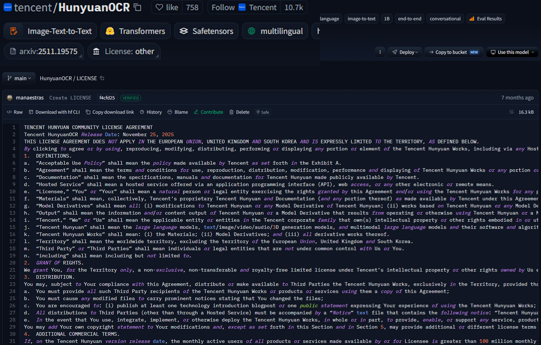The width and height of the screenshot is (541, 345).
Task: Select the end-to-end tag
Action: point(409,19)
